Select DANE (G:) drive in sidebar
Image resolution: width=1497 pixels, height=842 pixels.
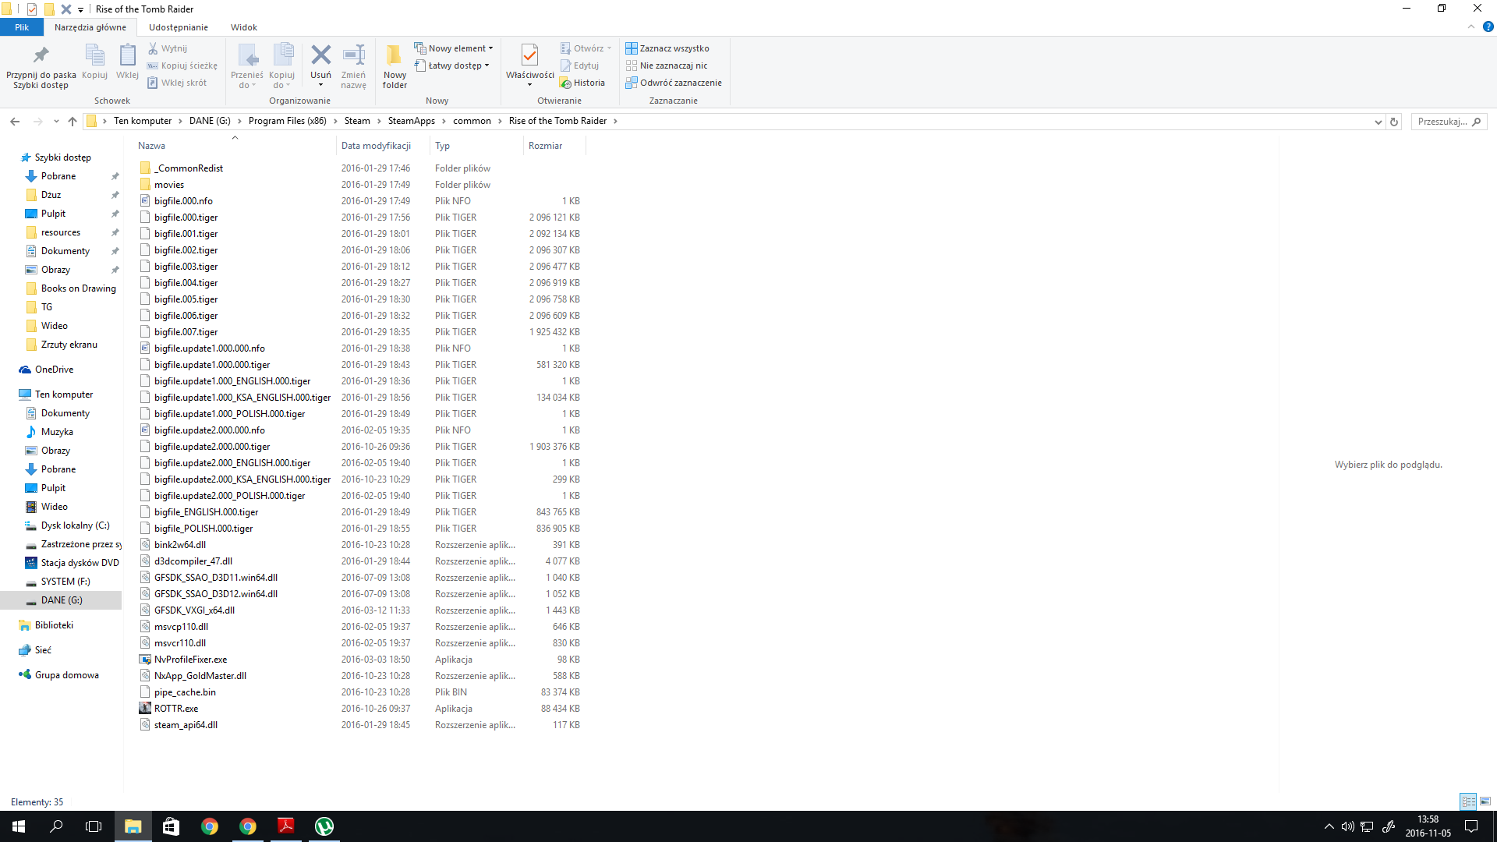point(62,600)
